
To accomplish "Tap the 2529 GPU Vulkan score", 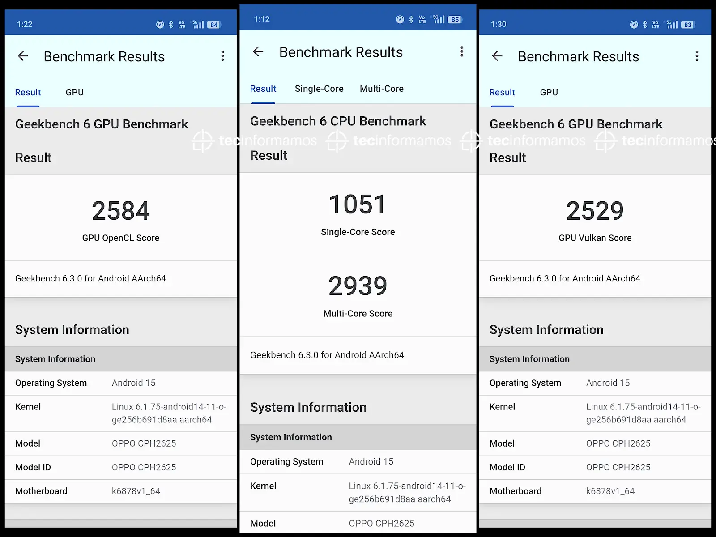I will pyautogui.click(x=595, y=211).
